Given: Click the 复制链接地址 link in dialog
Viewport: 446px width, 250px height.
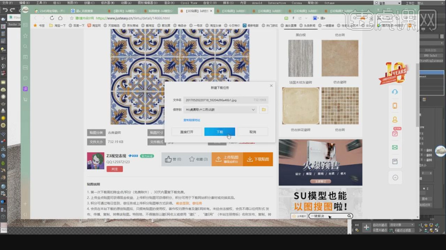Looking at the screenshot, I should pyautogui.click(x=192, y=120).
